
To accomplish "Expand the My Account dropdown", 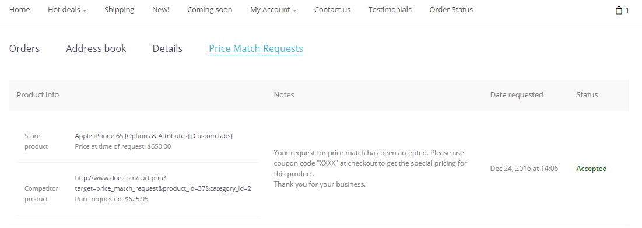I will (273, 10).
